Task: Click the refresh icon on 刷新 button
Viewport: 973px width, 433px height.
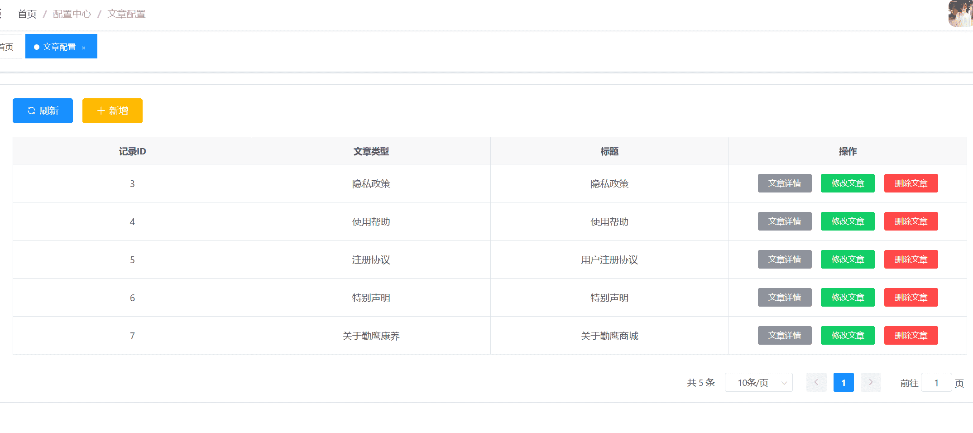Action: [x=31, y=111]
